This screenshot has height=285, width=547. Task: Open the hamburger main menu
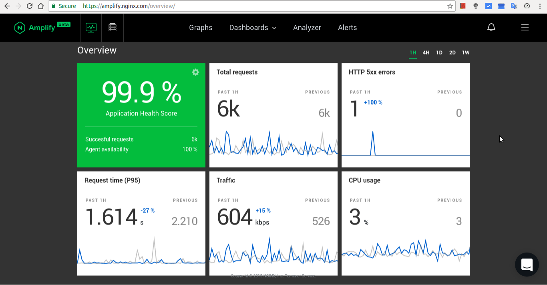point(525,28)
